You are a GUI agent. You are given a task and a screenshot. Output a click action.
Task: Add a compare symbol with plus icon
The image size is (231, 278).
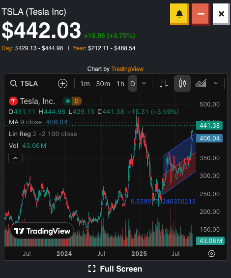click(62, 83)
